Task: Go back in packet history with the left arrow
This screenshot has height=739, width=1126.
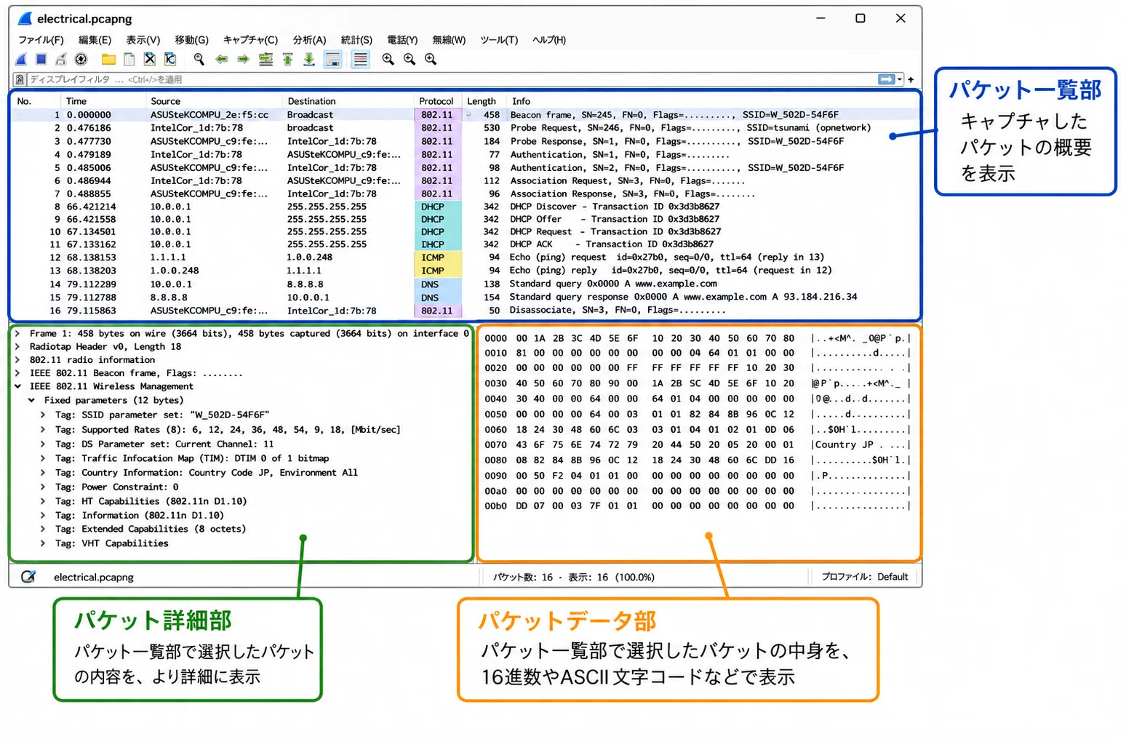Action: 222,60
